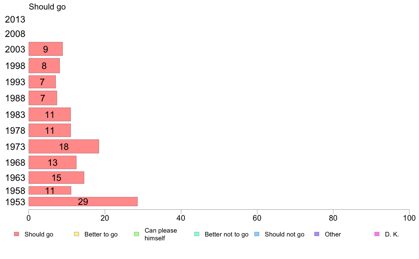419x259 pixels.
Task: Select the 1963 bar showing 15
Action: coord(56,178)
